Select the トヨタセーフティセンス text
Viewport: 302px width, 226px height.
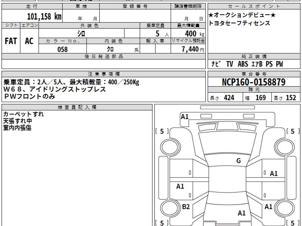[239, 23]
